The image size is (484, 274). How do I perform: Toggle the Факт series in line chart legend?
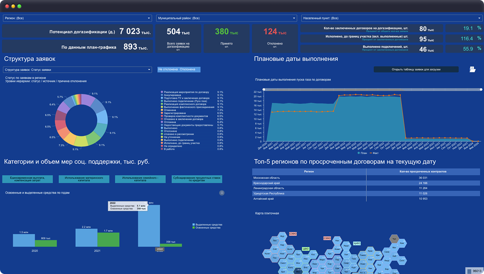coord(374,153)
